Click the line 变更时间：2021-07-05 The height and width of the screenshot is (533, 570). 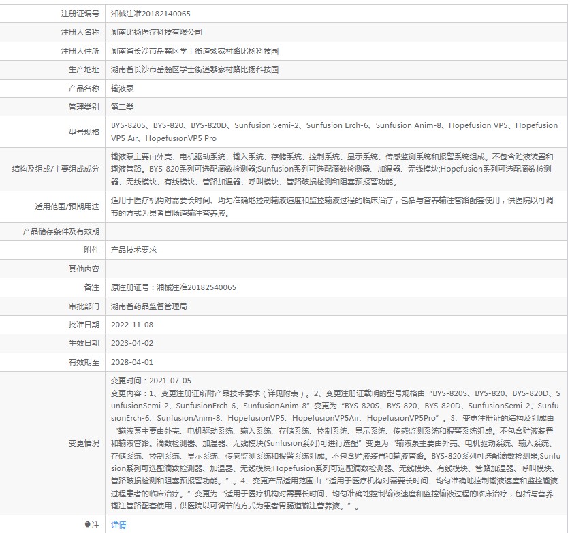tap(151, 381)
